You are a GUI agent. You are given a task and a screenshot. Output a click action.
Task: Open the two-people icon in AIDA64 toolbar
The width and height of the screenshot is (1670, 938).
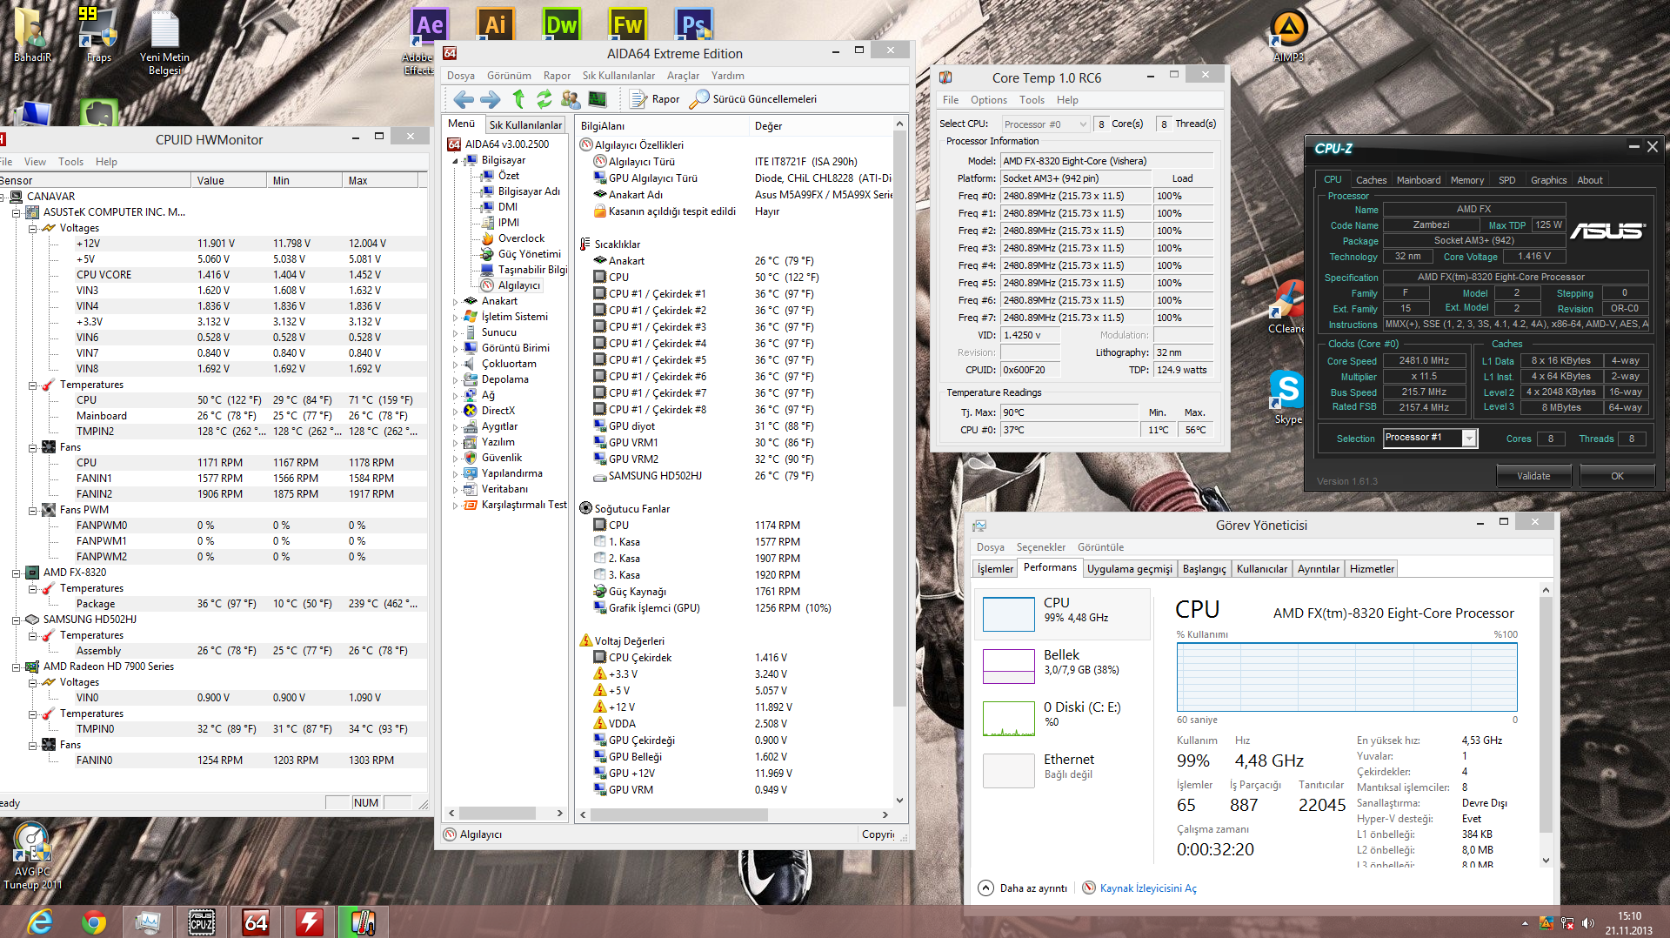pyautogui.click(x=571, y=99)
